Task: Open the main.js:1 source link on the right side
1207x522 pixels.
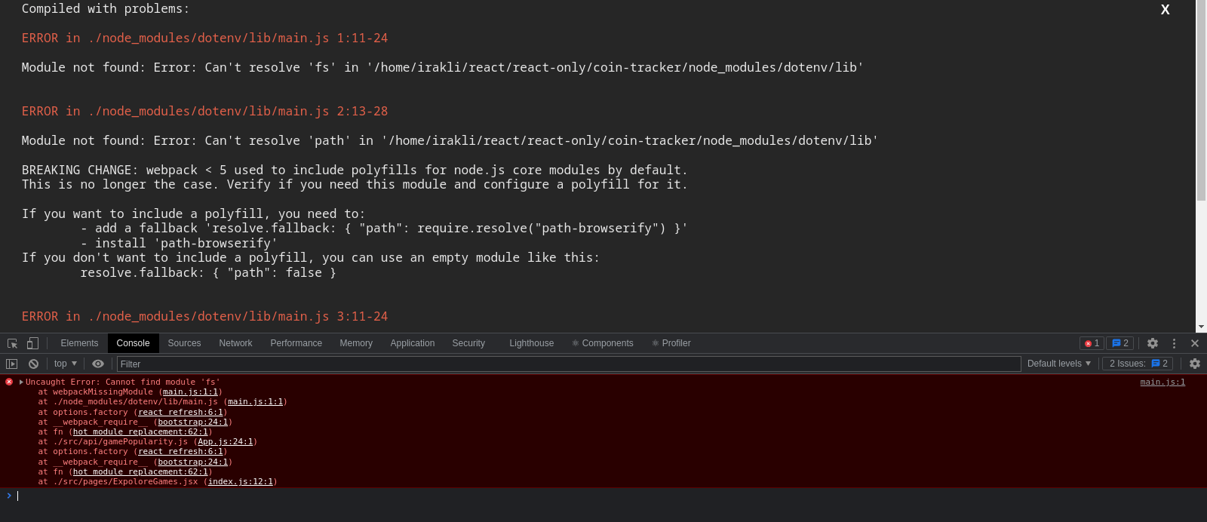Action: pos(1162,382)
